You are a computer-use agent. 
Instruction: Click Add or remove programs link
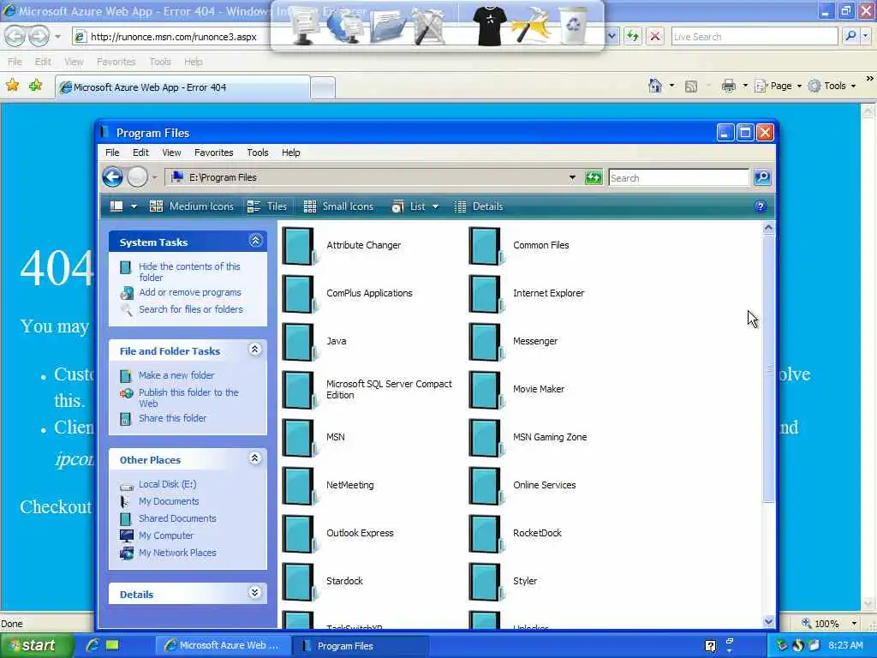click(190, 293)
